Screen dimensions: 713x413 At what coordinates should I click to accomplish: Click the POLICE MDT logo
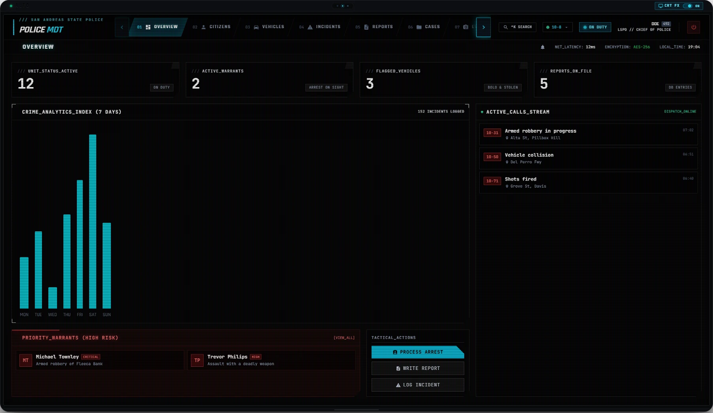pyautogui.click(x=42, y=30)
